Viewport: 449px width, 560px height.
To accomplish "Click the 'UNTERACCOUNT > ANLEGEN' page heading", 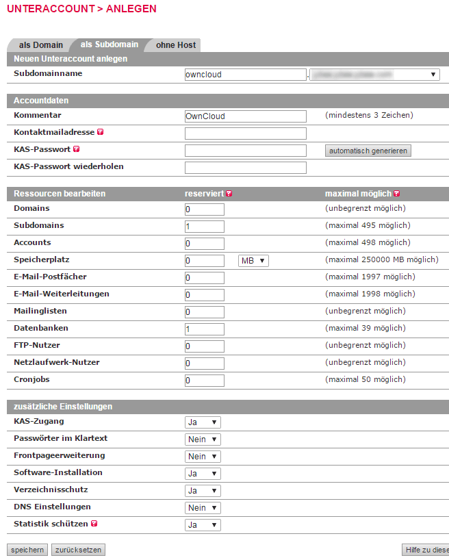I will coord(82,9).
